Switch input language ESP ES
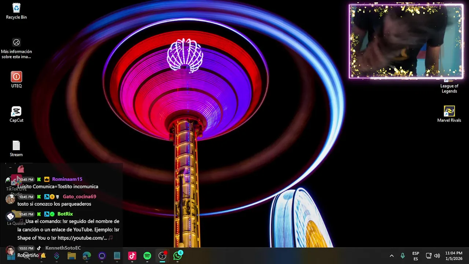469x264 pixels. 416,256
